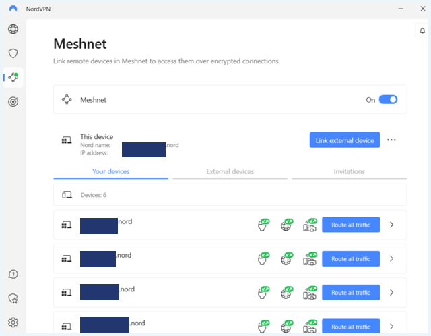Click the IP address: label

click(94, 153)
